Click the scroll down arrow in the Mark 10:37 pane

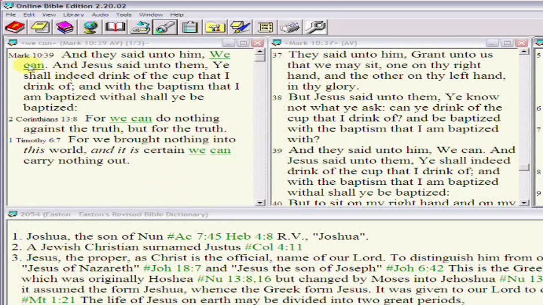524,203
